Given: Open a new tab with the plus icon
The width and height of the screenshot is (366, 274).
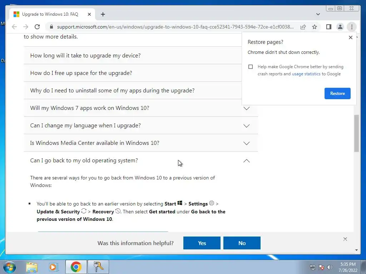Looking at the screenshot, I should 103,14.
